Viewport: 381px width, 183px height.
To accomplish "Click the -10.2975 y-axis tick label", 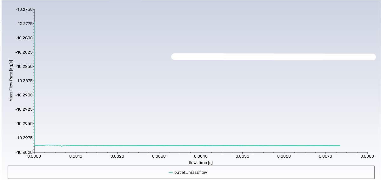I will pos(24,138).
